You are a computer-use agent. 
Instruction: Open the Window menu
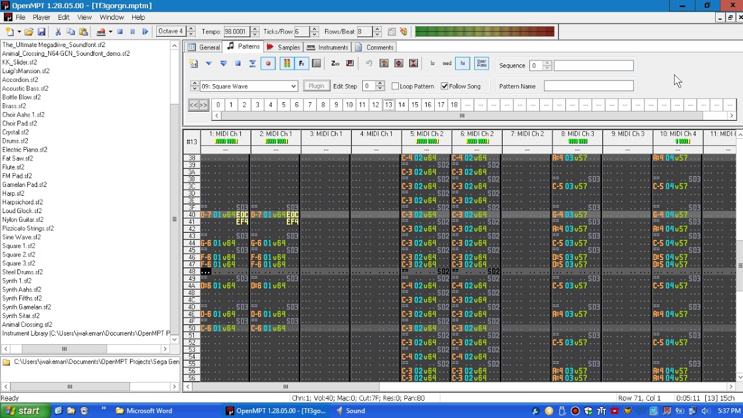(111, 17)
